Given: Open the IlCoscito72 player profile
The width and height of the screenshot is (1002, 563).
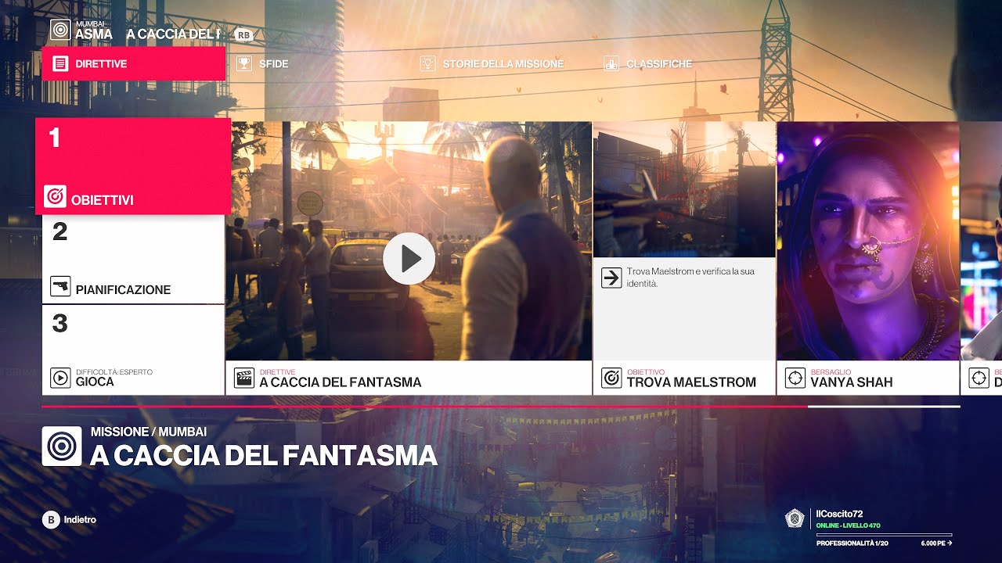Looking at the screenshot, I should click(869, 529).
